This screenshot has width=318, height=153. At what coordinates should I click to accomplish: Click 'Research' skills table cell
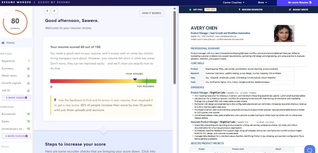pyautogui.click(x=197, y=73)
